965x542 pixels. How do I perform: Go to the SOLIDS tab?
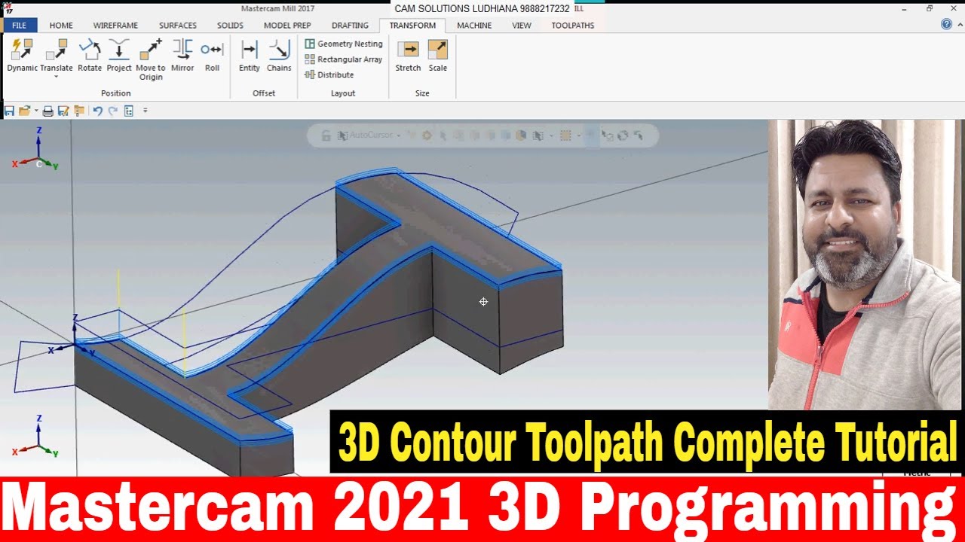pos(231,25)
